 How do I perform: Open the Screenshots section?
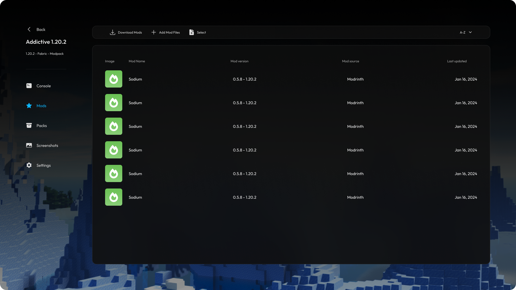pos(47,146)
